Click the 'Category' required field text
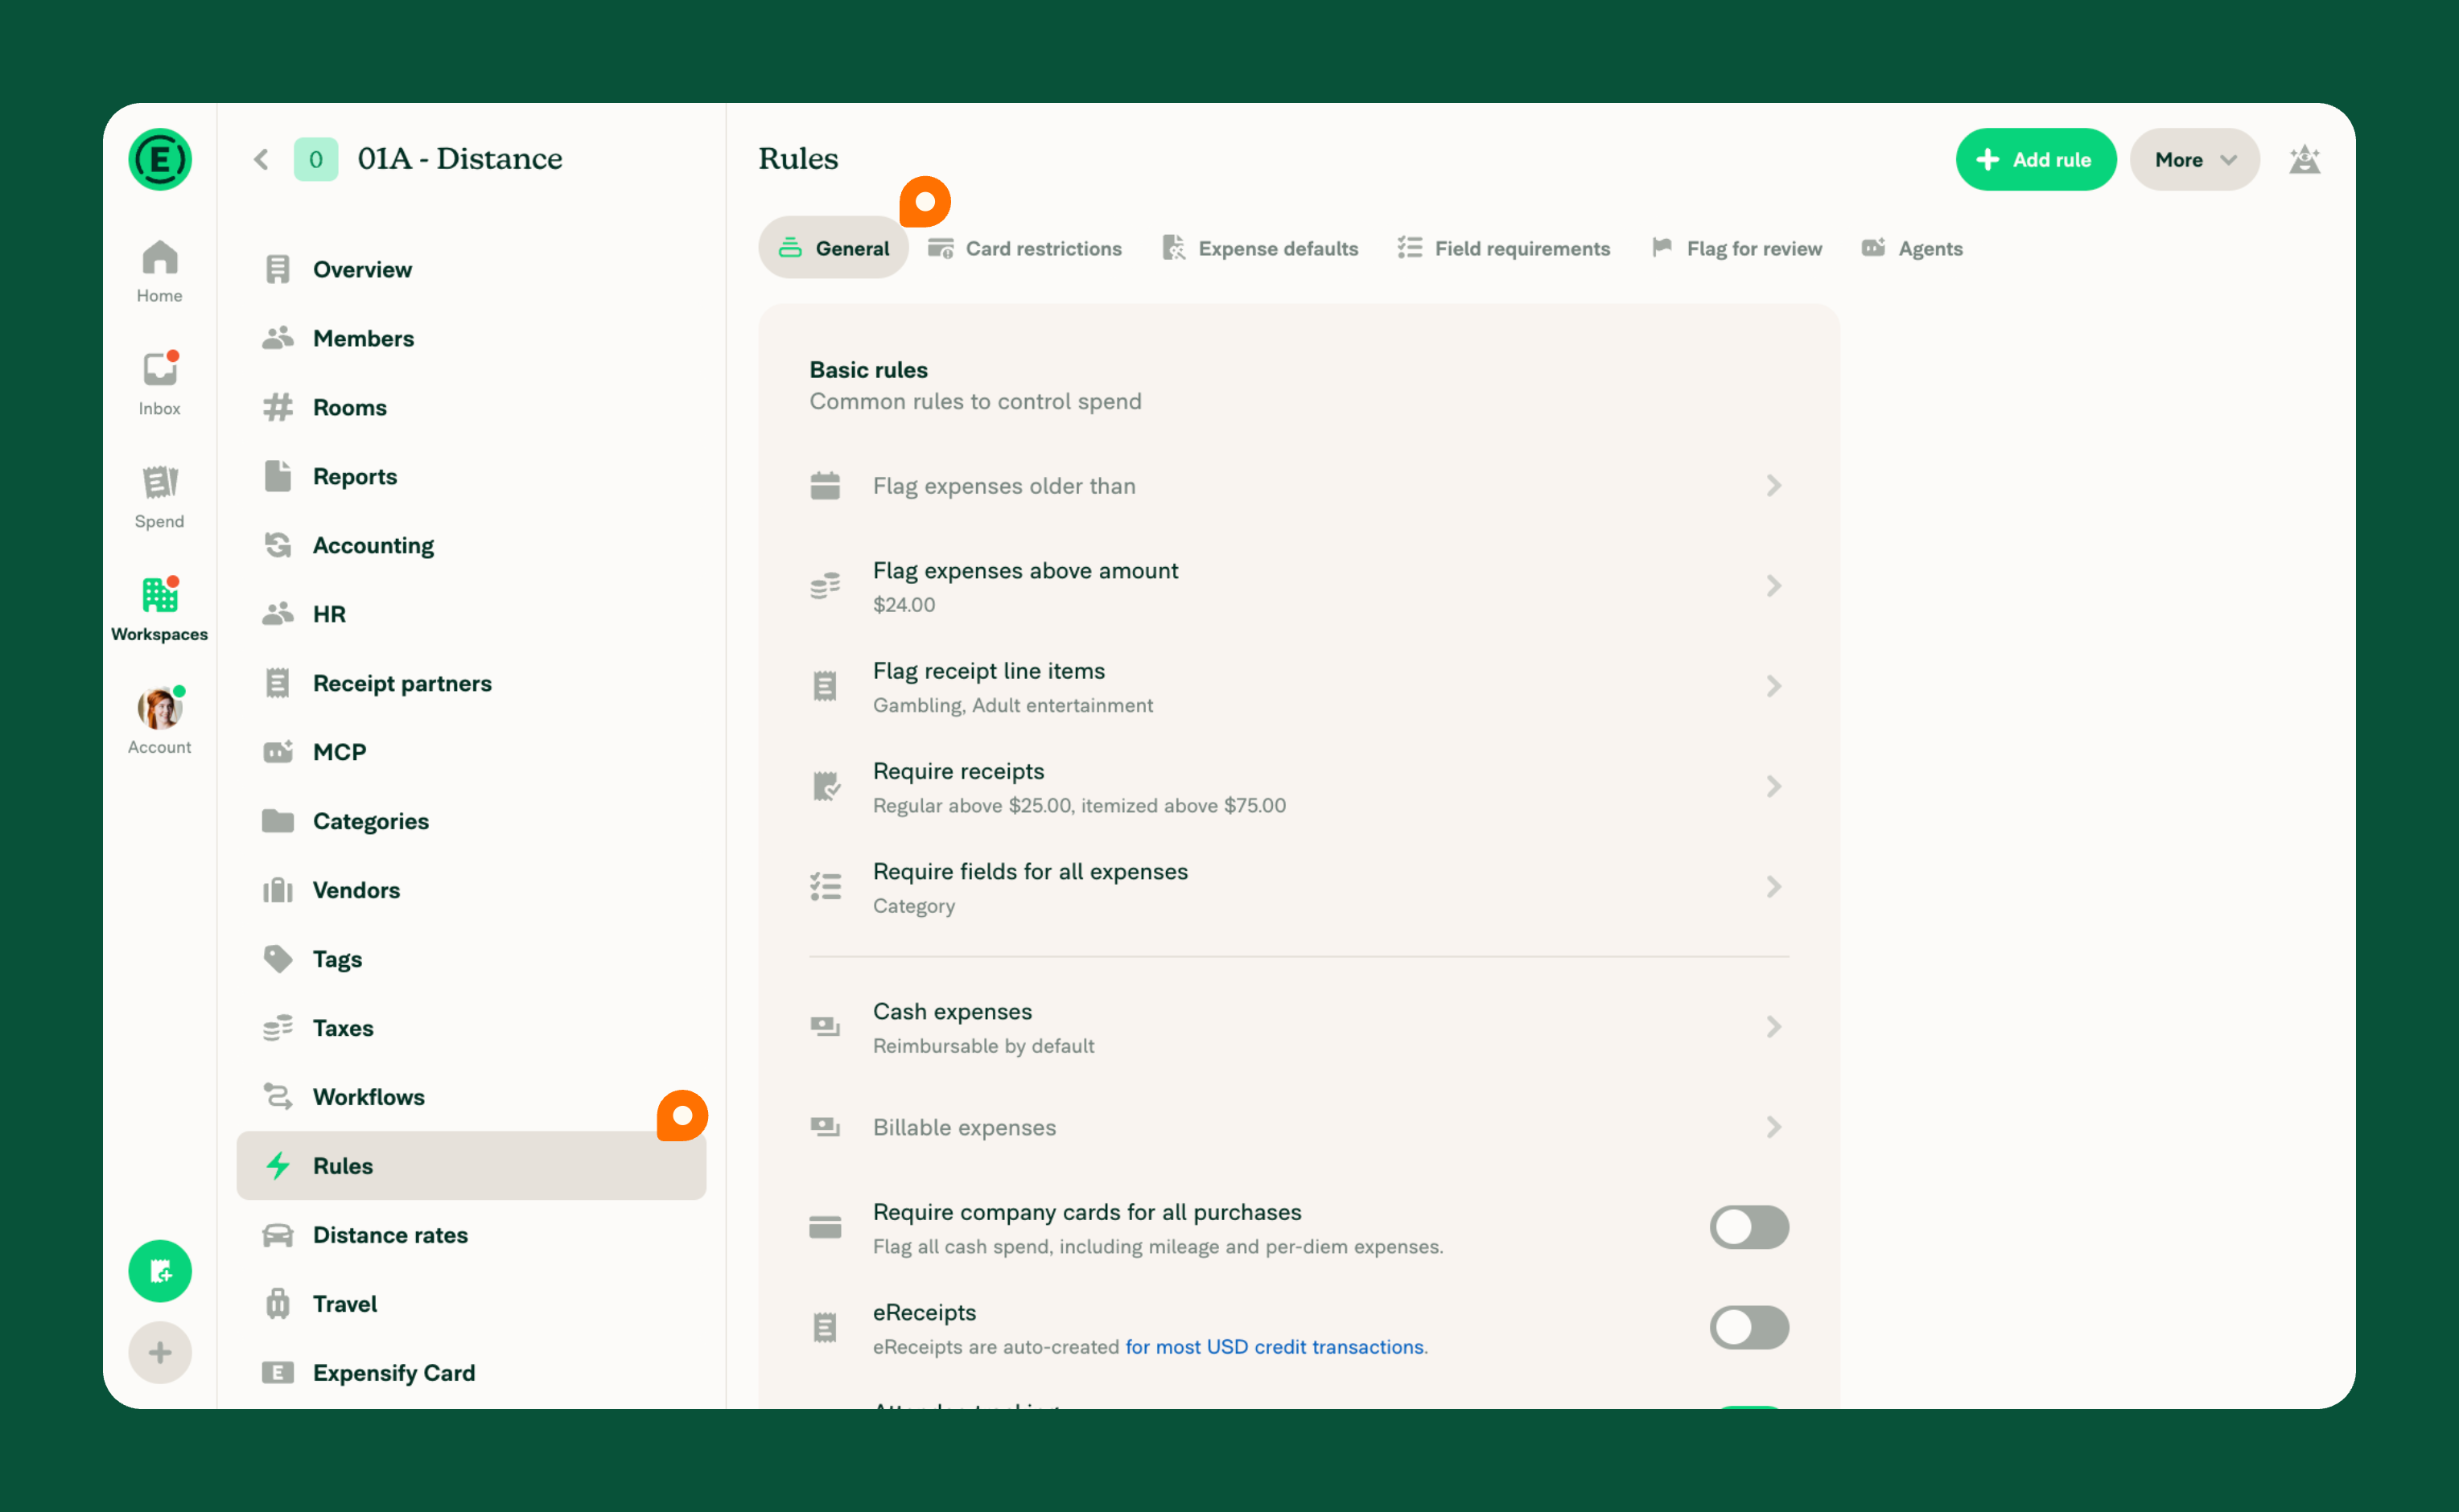Viewport: 2459px width, 1512px height. (914, 906)
